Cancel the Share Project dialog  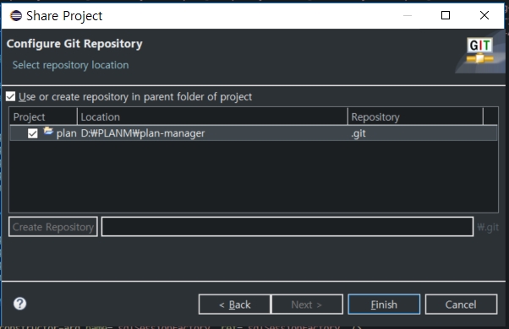click(461, 304)
